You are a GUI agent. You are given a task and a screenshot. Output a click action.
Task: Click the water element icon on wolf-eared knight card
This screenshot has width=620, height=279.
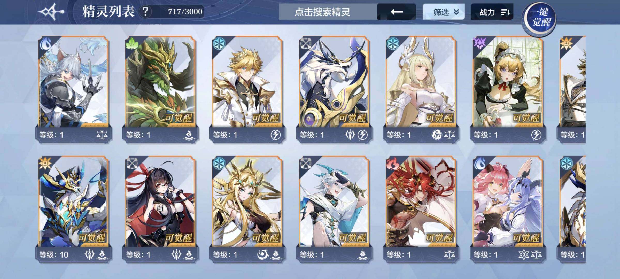click(x=46, y=43)
